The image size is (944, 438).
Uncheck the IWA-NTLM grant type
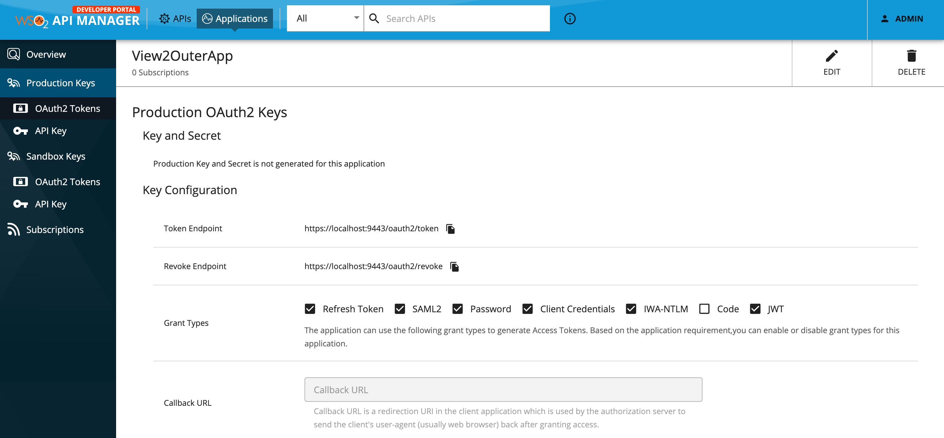(631, 309)
